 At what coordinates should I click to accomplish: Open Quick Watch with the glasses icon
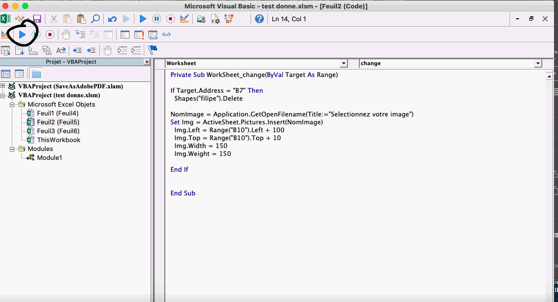click(x=167, y=35)
